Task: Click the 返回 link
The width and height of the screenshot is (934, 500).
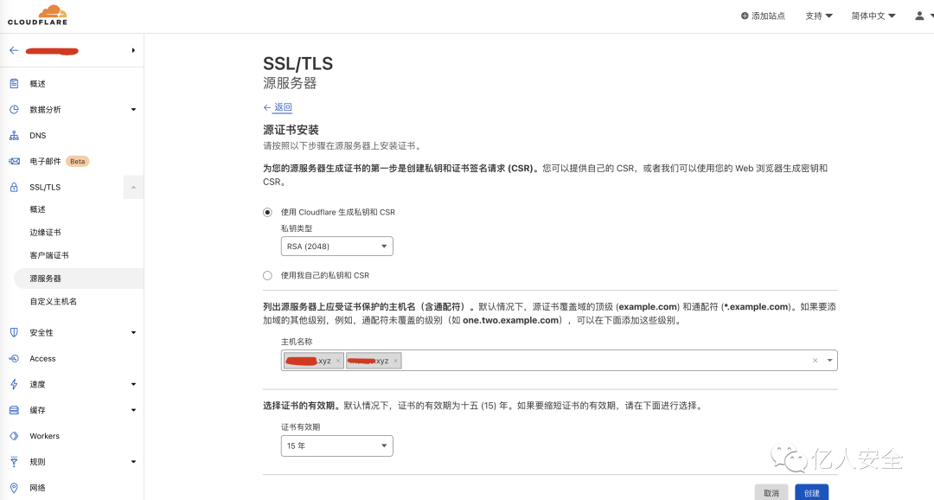Action: pyautogui.click(x=283, y=106)
